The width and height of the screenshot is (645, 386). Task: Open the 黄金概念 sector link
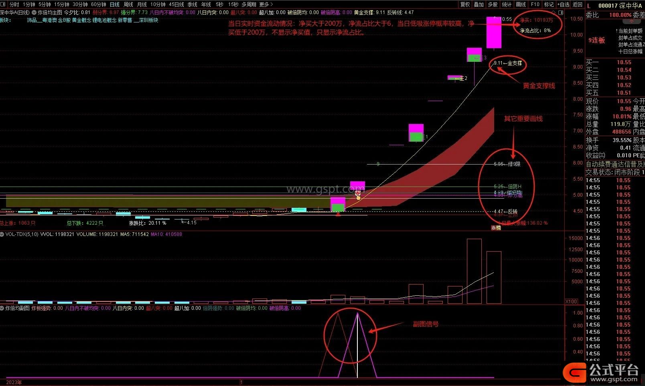click(81, 20)
